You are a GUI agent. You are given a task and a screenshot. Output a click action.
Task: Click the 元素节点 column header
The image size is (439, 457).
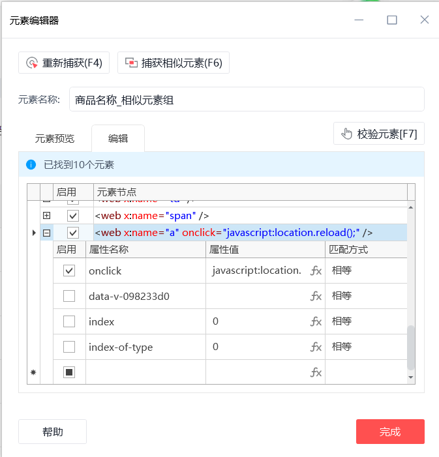tap(250, 192)
